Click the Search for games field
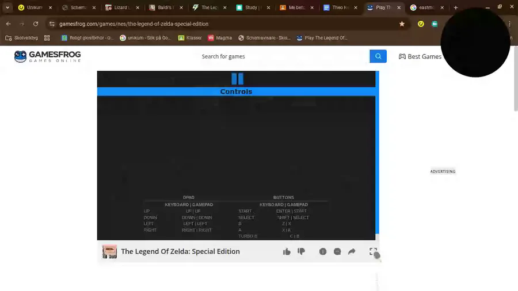 (x=283, y=56)
